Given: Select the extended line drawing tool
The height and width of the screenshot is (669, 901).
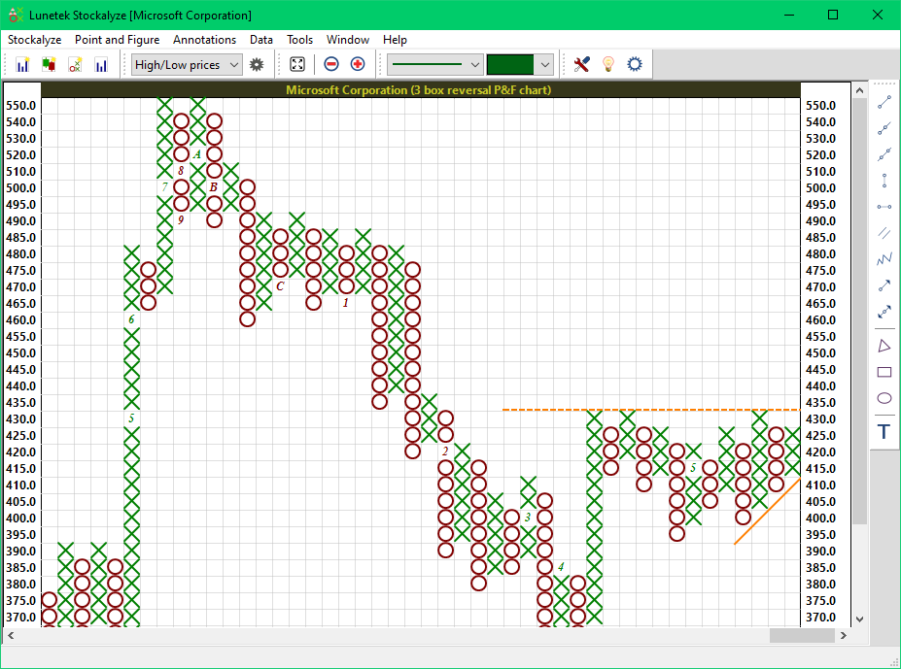Looking at the screenshot, I should point(884,154).
